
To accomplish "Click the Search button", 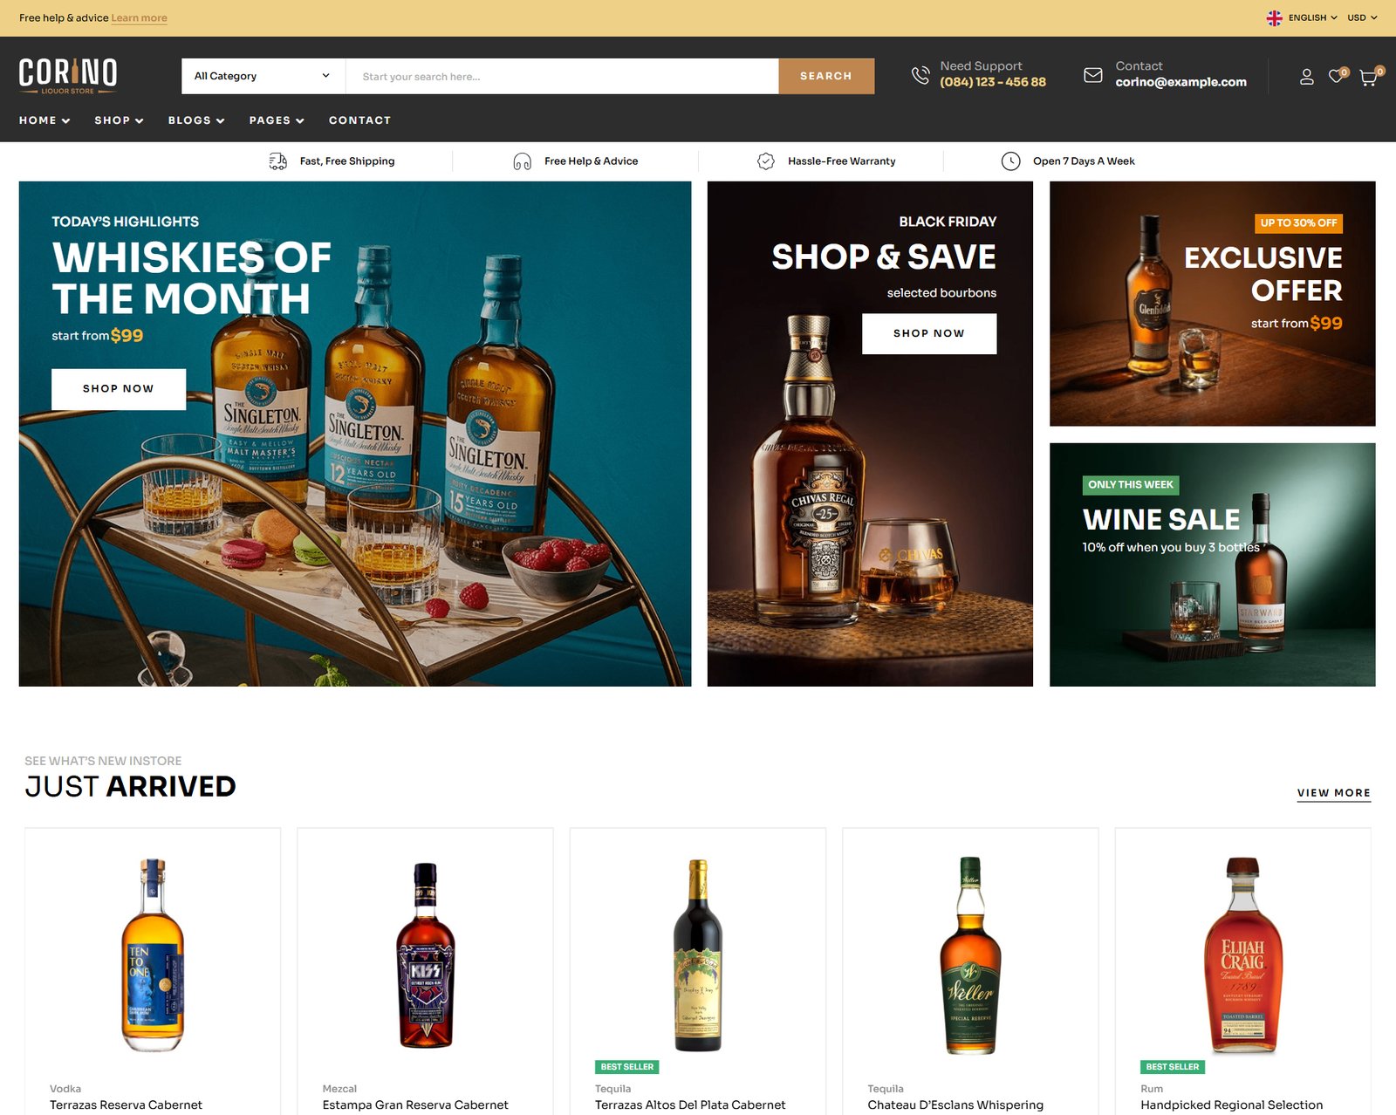I will click(826, 76).
